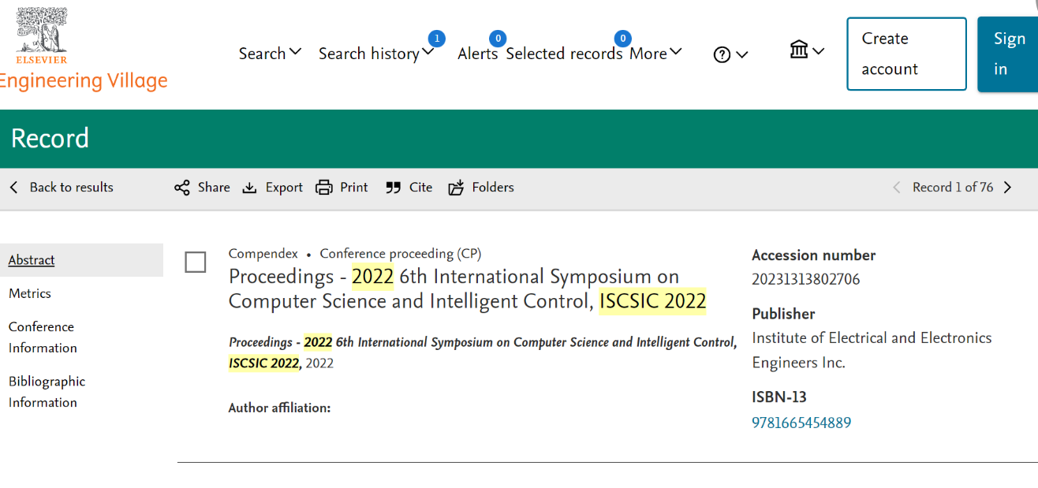Go to the previous record arrow
Screen dimensions: 1038x488
(x=896, y=187)
